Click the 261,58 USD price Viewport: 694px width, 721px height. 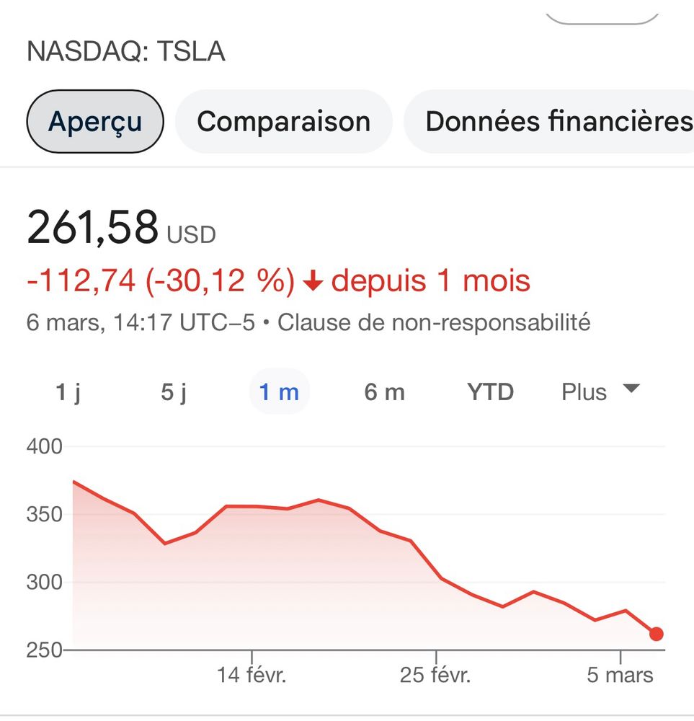click(x=121, y=228)
